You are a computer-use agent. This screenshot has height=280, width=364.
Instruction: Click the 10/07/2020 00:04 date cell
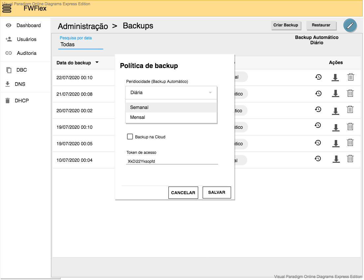pyautogui.click(x=75, y=160)
